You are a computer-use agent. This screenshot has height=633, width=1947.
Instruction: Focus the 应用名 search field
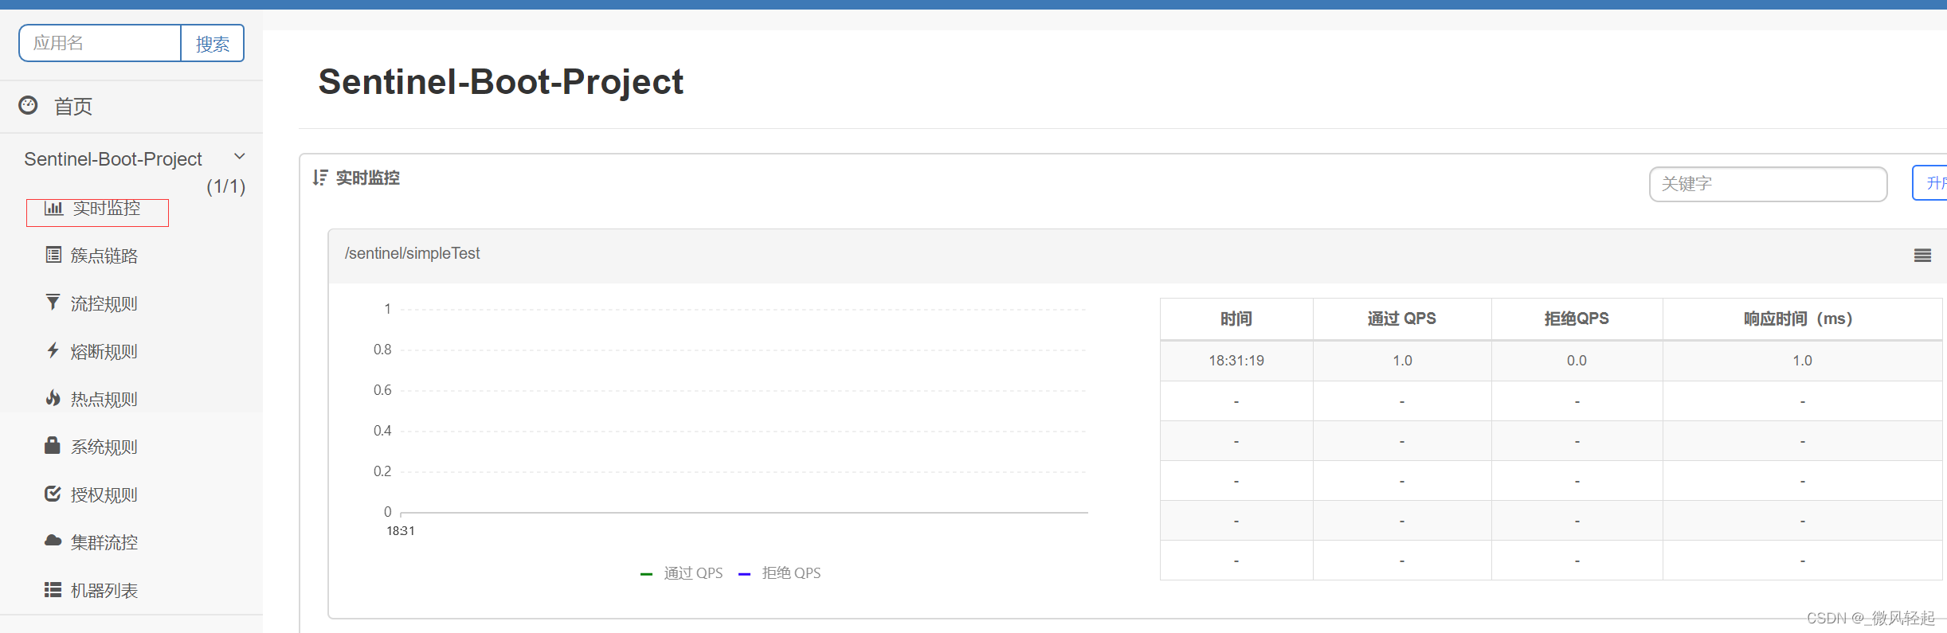pos(100,43)
